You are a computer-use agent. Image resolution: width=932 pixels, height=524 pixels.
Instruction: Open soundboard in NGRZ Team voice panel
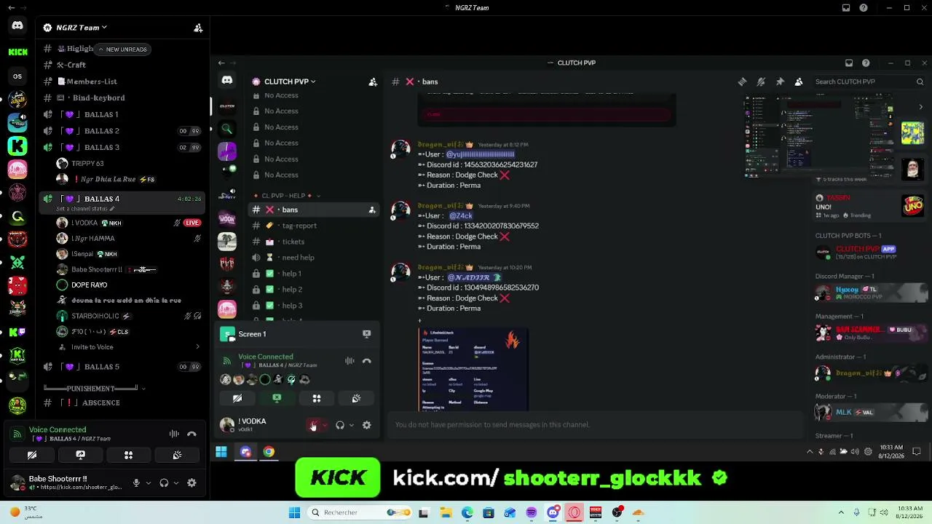coord(177,455)
